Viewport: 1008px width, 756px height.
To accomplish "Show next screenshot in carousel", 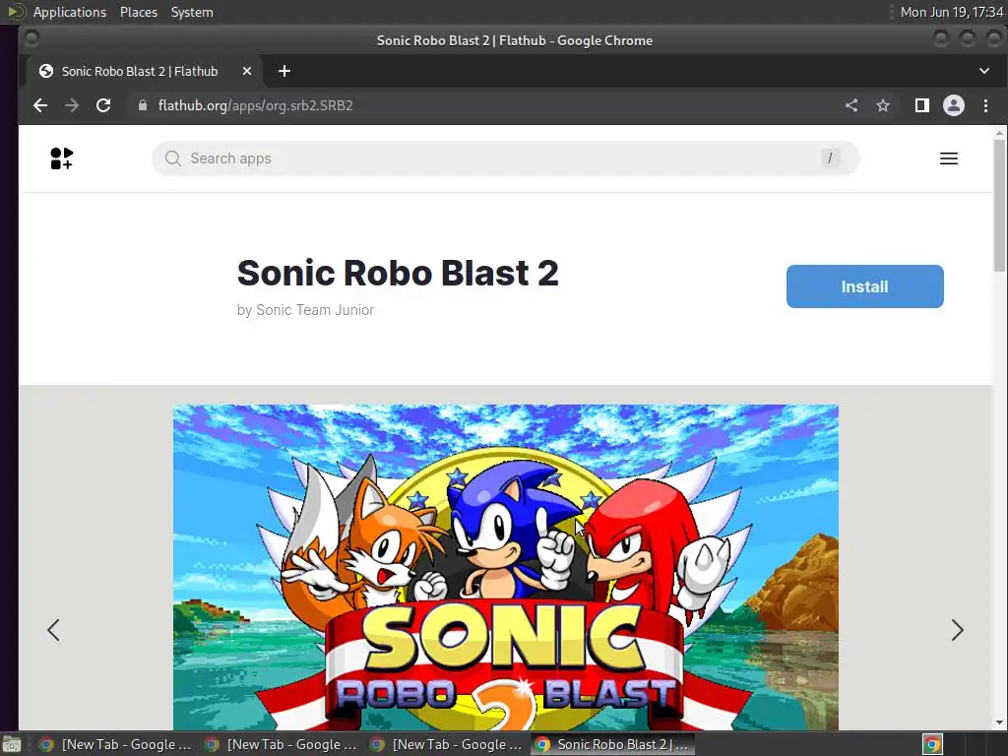I will [x=957, y=630].
